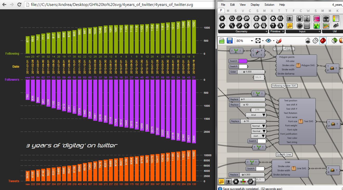Open the Font style Normal dropdown
The height and width of the screenshot is (190, 343).
tap(259, 131)
